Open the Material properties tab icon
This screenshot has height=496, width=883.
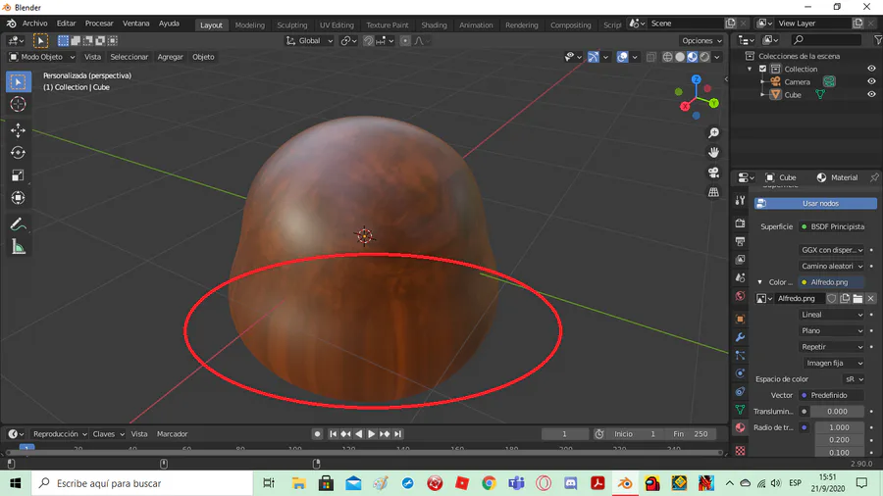click(x=741, y=427)
